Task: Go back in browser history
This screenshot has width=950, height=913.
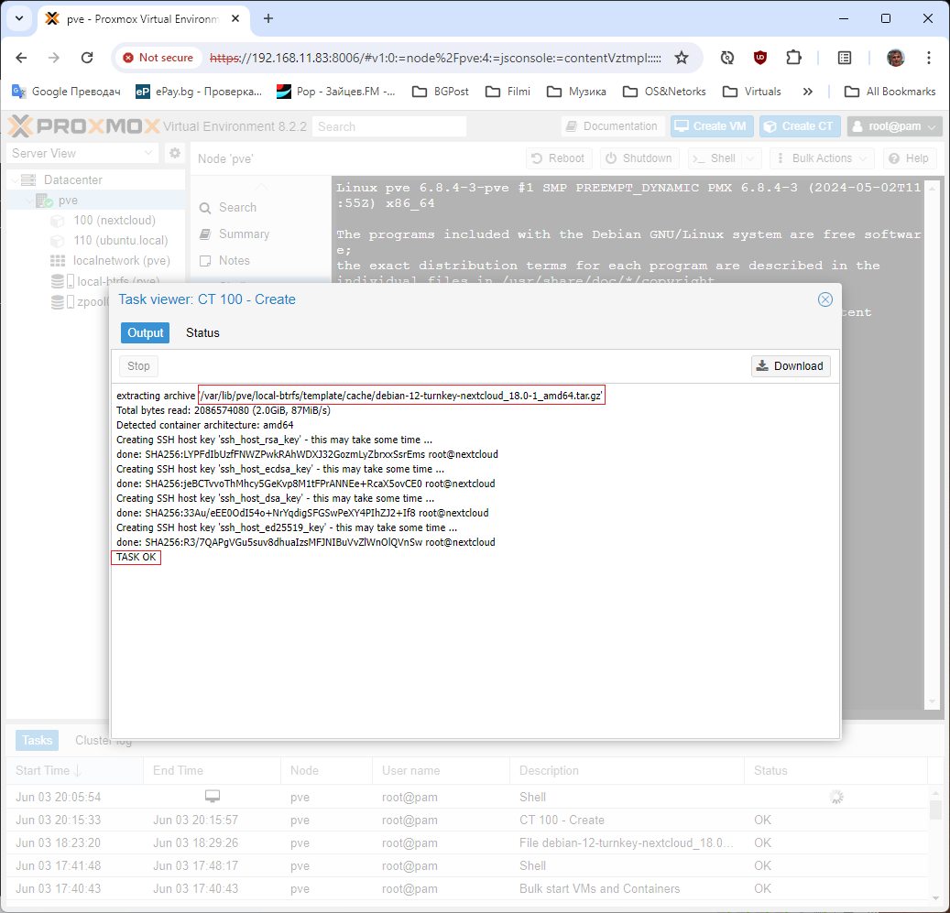Action: click(21, 58)
